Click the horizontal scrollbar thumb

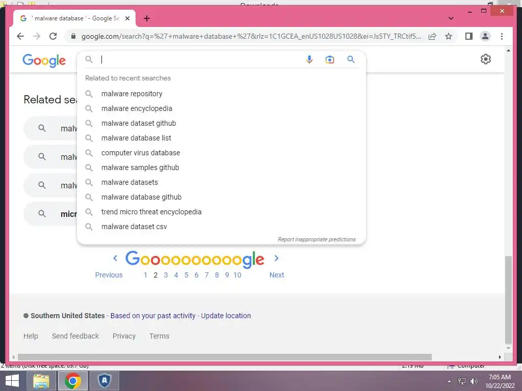[x=225, y=357]
